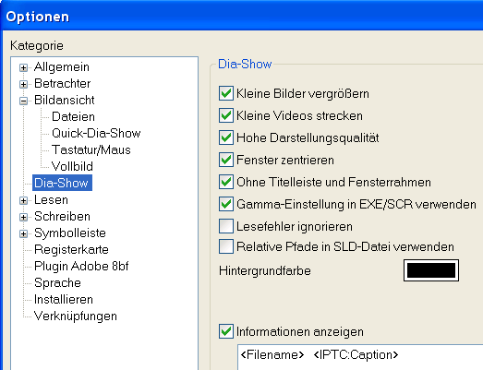
Task: Enable Relative Pfade in SLD-Datei verwenden
Action: click(226, 246)
